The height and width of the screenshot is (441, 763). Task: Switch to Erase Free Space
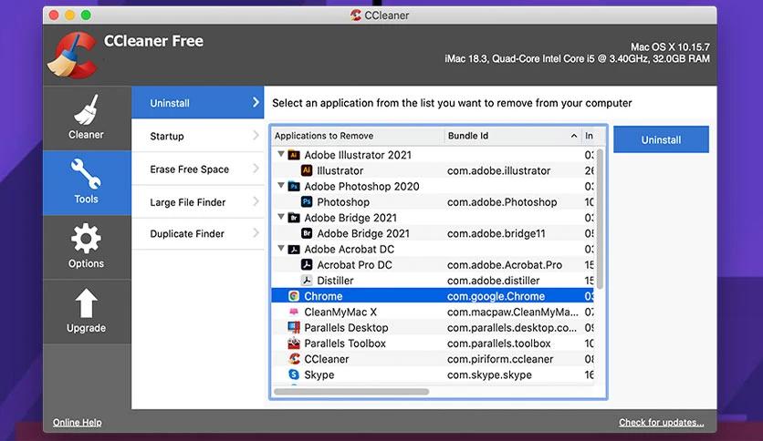(198, 169)
